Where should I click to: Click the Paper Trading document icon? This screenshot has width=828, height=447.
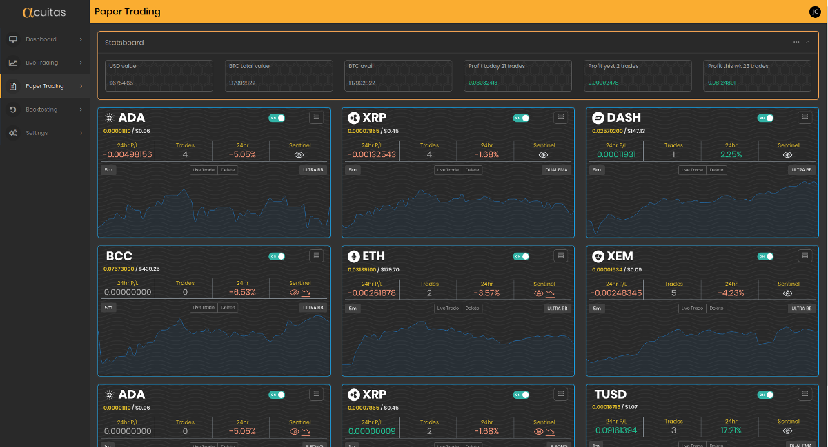12,86
